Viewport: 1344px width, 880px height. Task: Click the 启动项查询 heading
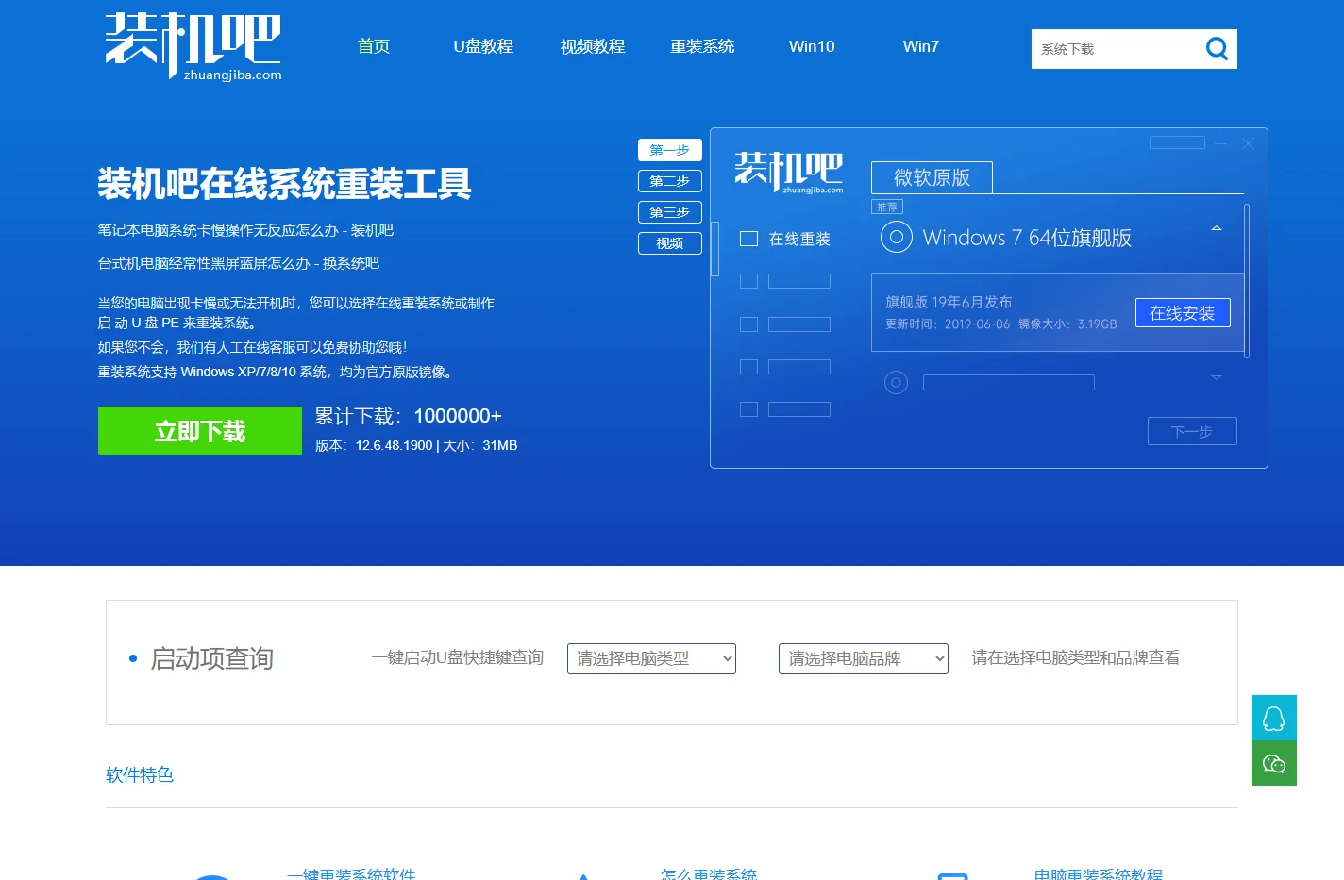[x=212, y=658]
